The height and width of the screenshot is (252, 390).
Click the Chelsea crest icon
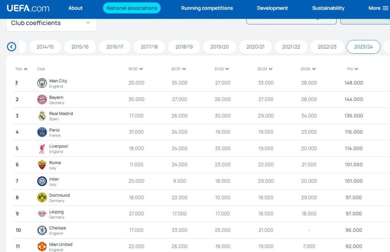42,230
